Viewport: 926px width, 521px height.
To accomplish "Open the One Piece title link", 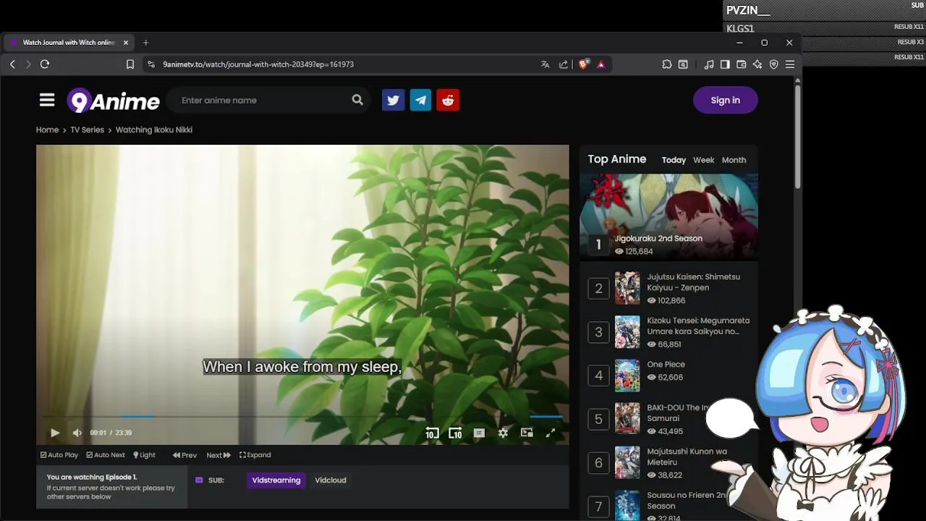I will tap(666, 365).
